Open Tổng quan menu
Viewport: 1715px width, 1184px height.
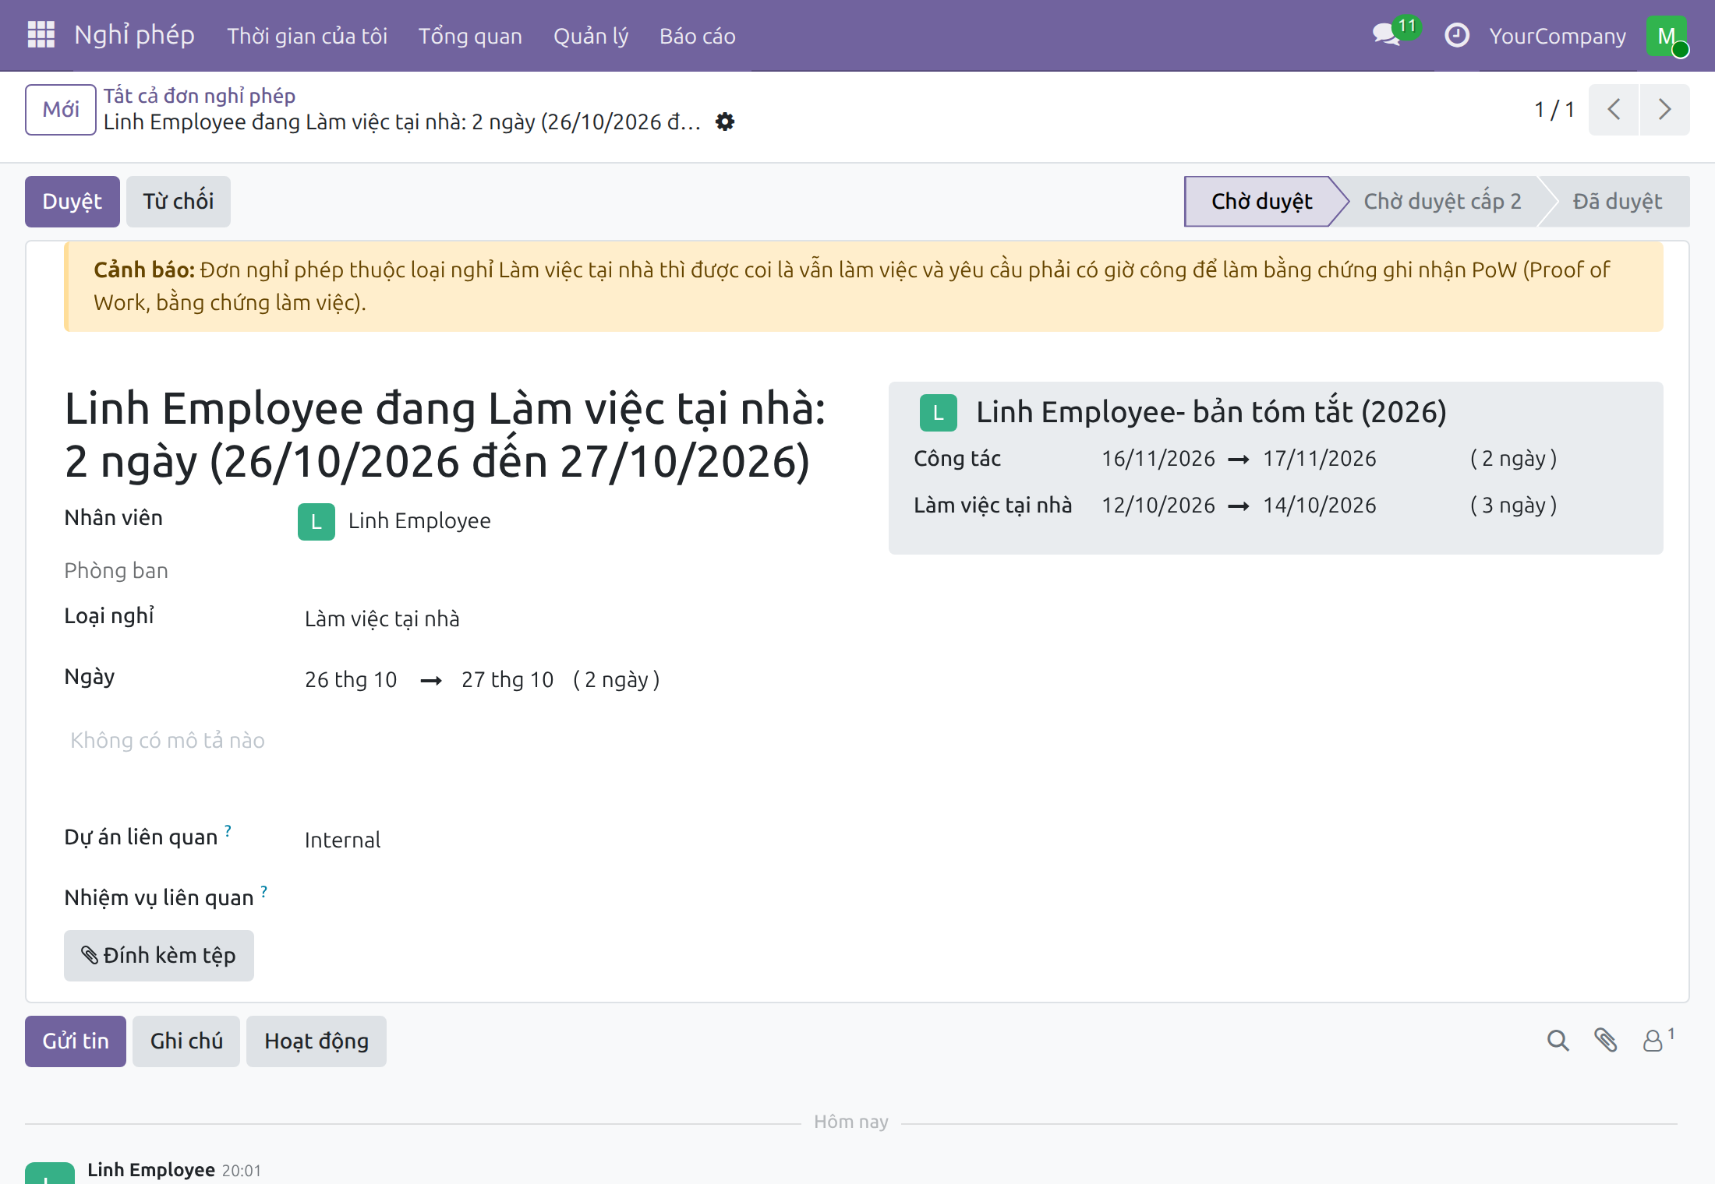click(470, 36)
